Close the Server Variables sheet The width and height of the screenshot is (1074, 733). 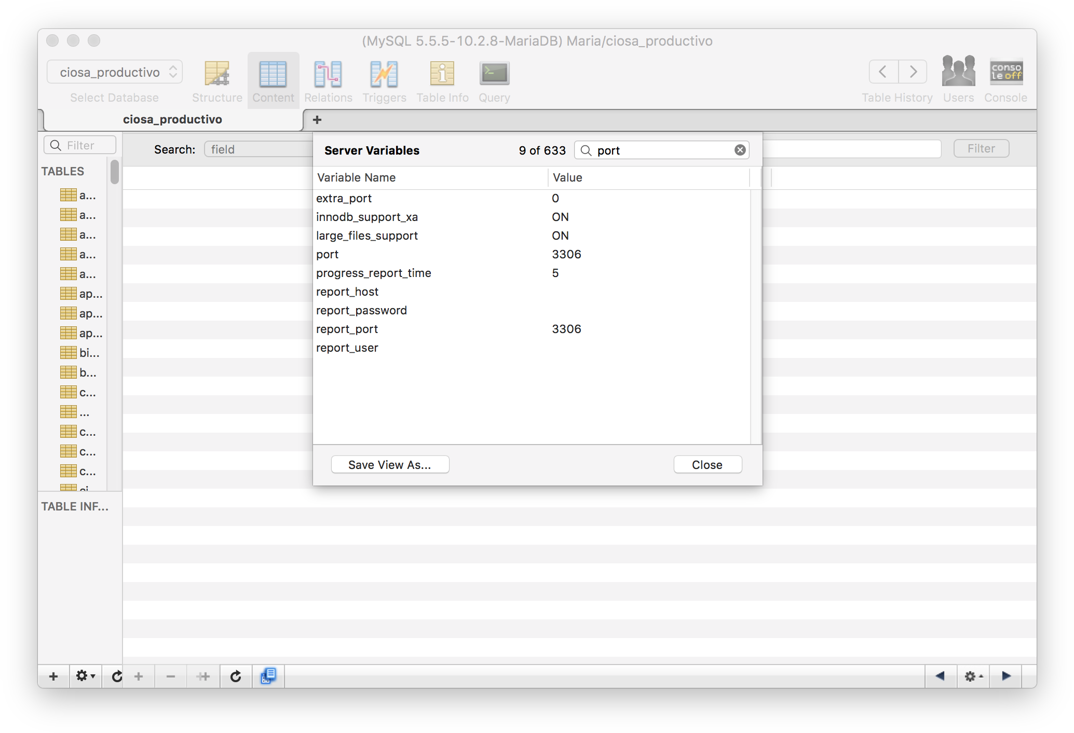coord(707,465)
